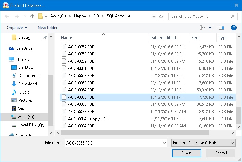Open the Organize menu
The image size is (242, 162).
(17, 28)
